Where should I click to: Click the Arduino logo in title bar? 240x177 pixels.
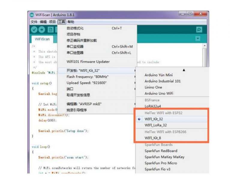[32, 15]
